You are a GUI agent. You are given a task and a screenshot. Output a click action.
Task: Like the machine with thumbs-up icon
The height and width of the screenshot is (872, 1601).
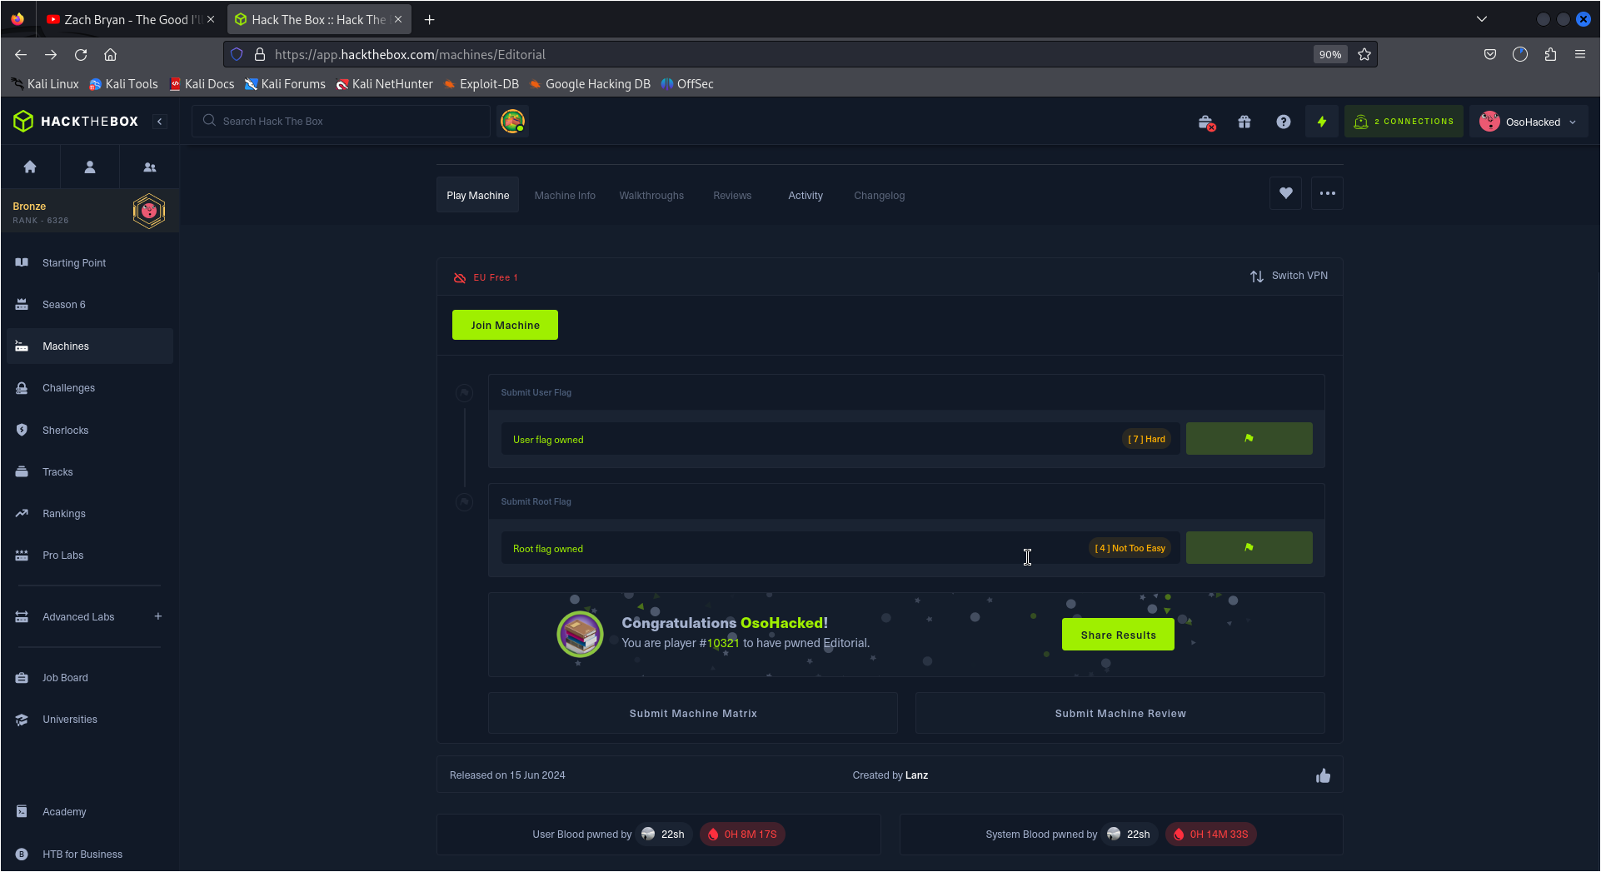1323,775
